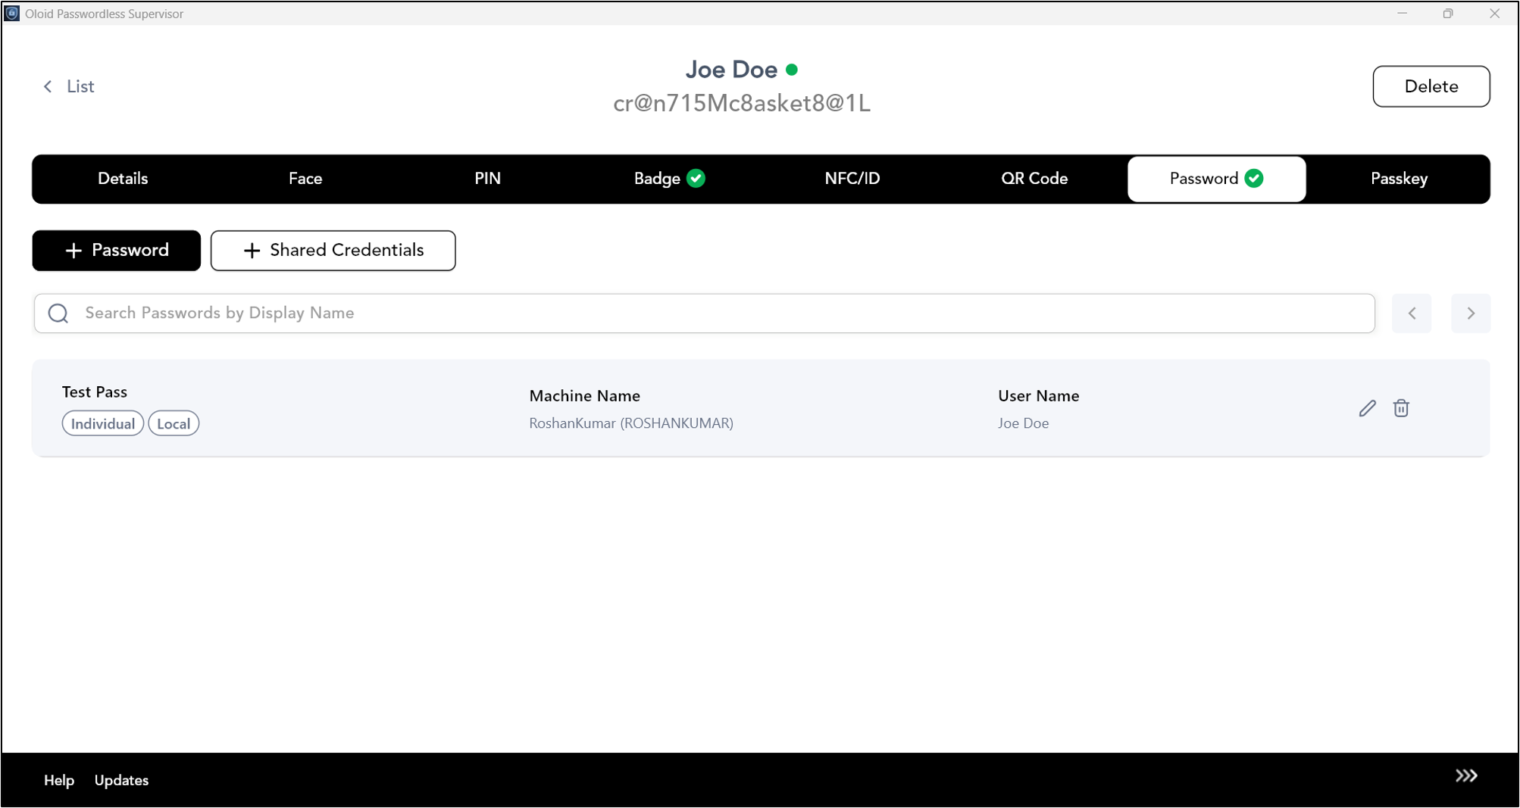The image size is (1520, 808).
Task: Focus the Search Passwords by Display Name field
Action: (705, 314)
